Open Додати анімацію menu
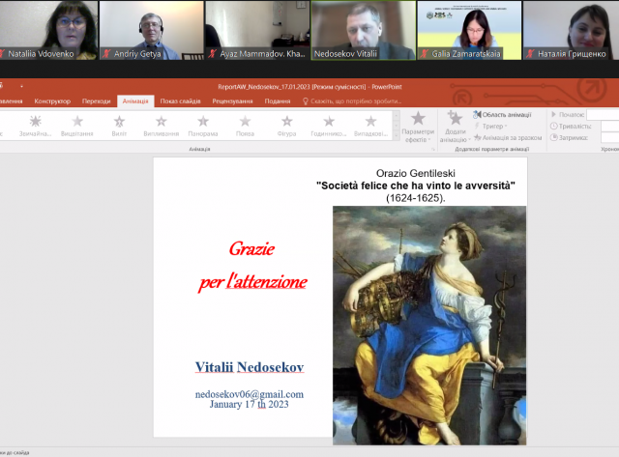Image resolution: width=619 pixels, height=457 pixels. click(x=455, y=127)
